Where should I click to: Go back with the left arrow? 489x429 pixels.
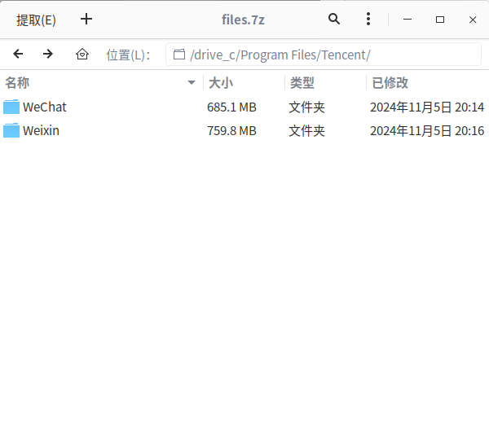(x=18, y=55)
